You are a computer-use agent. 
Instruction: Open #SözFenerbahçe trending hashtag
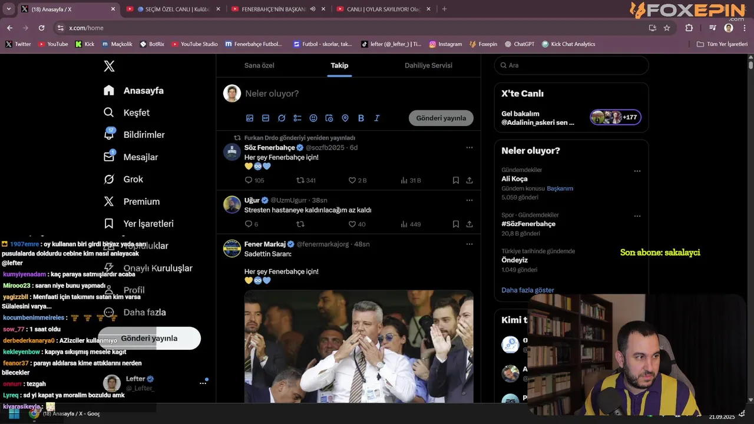528,224
